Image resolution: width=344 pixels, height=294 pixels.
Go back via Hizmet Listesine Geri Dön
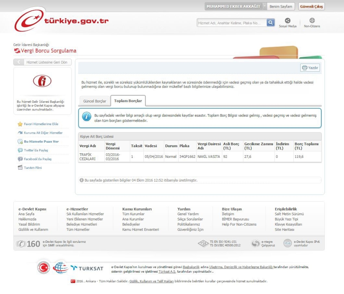pyautogui.click(x=43, y=62)
